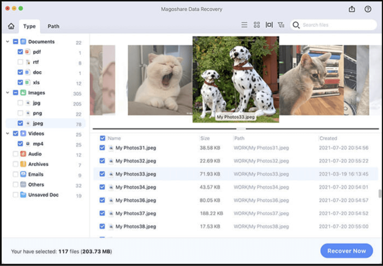
Task: Click the search magnifier icon
Action: [296, 24]
